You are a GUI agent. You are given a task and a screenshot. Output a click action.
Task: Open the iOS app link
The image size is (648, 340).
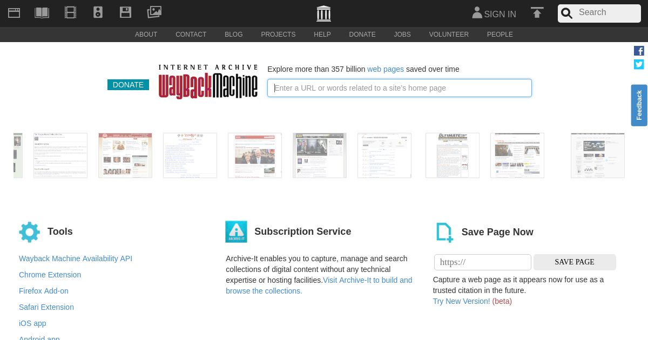pyautogui.click(x=32, y=323)
